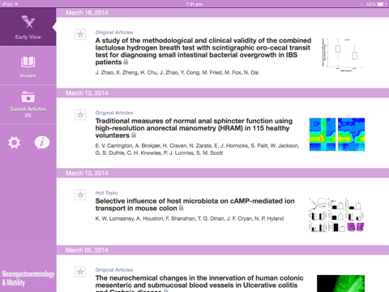Open the settings gear

point(14,143)
